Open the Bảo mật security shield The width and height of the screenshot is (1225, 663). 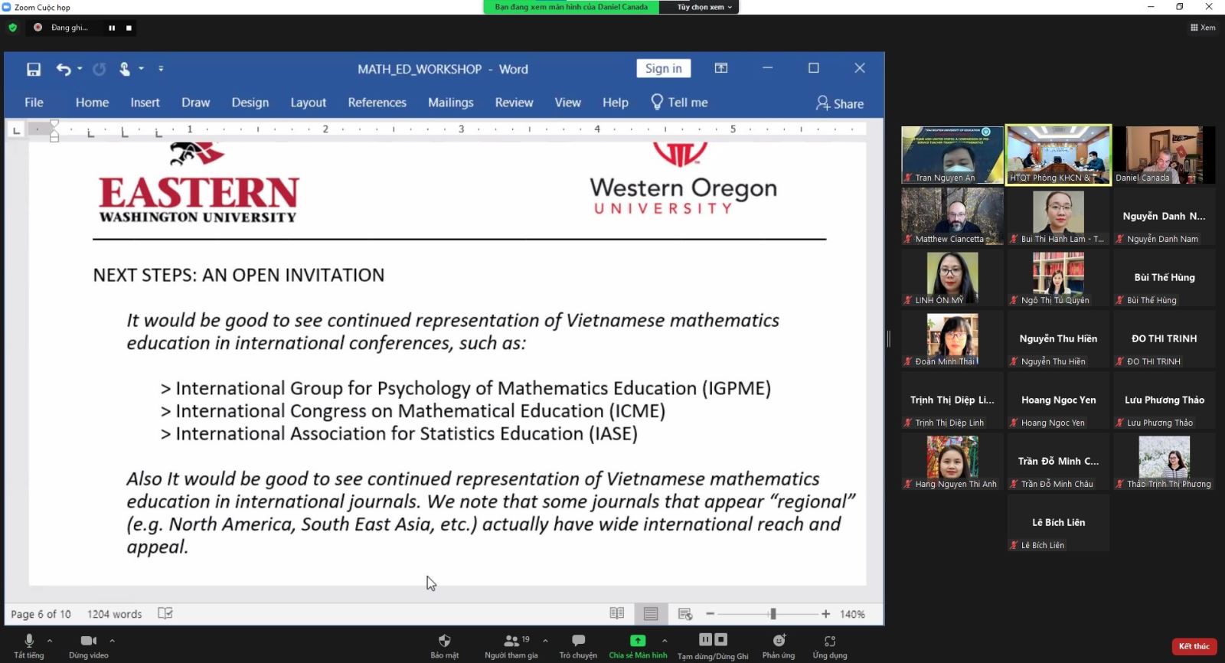(x=444, y=645)
